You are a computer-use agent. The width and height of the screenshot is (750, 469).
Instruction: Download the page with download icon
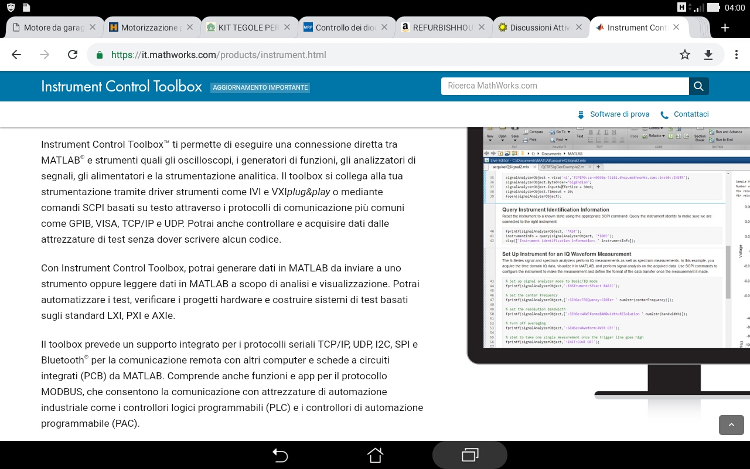coord(708,55)
